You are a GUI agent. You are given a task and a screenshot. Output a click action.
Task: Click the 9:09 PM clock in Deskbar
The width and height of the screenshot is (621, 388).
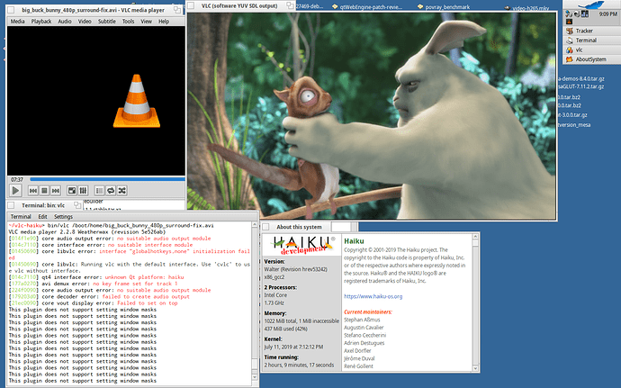(x=608, y=14)
